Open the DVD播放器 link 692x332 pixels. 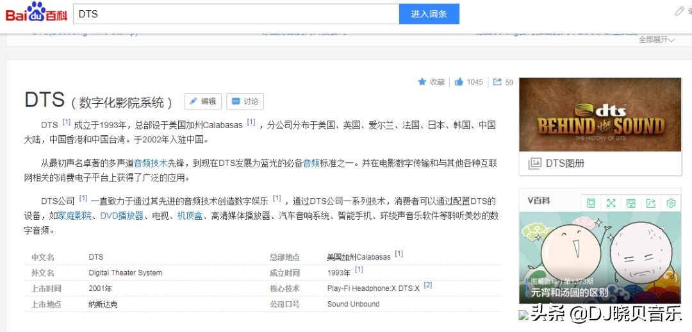pyautogui.click(x=122, y=216)
